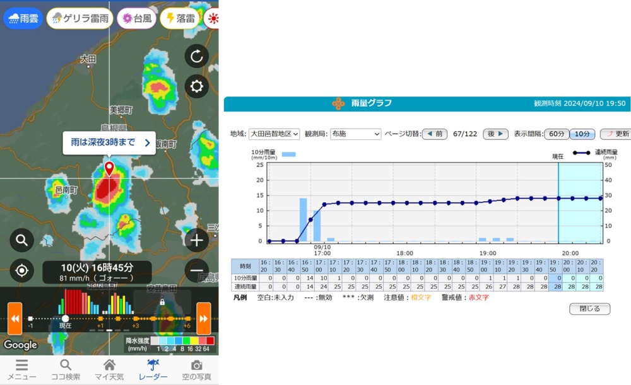Expand the 観測局 dropdown showing 布施
Screen dimensions: 631x385
coord(356,134)
